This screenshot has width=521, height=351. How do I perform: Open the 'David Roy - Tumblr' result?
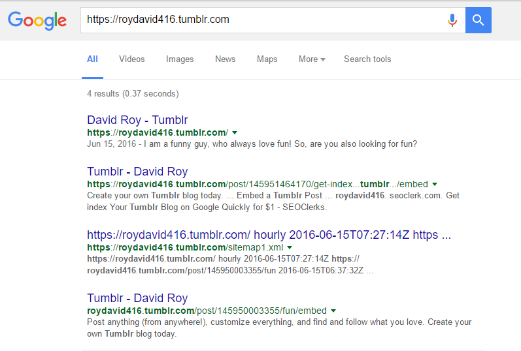pos(137,120)
